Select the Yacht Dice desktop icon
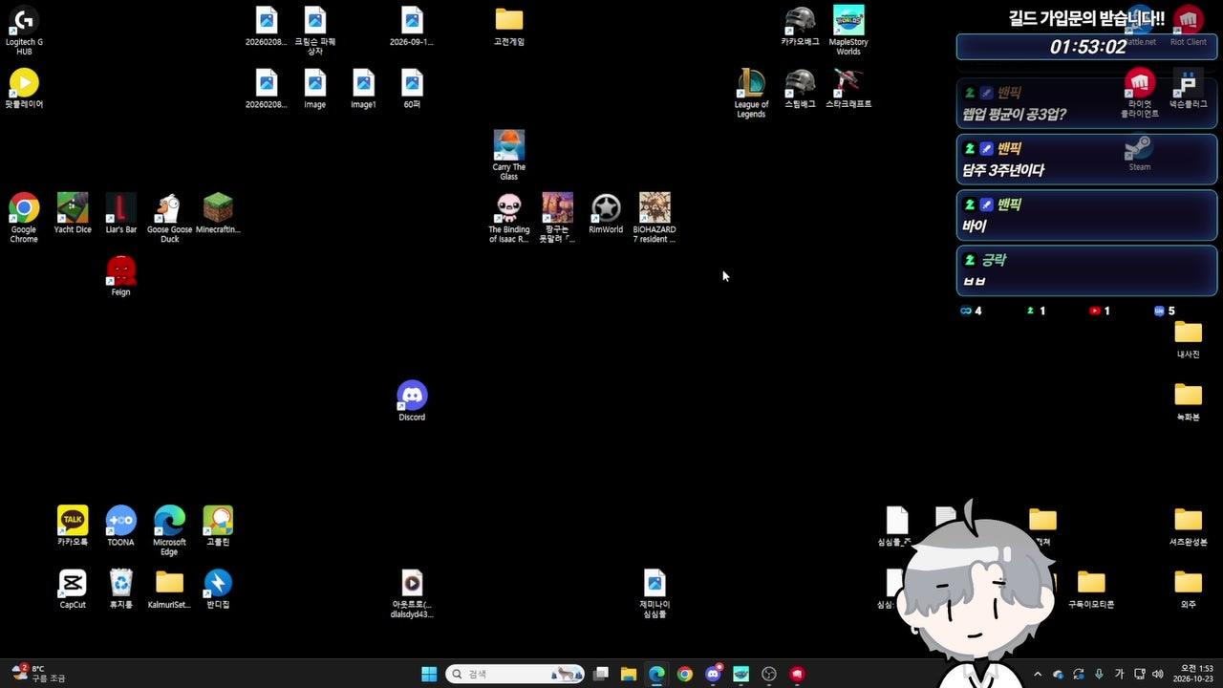 coord(73,213)
